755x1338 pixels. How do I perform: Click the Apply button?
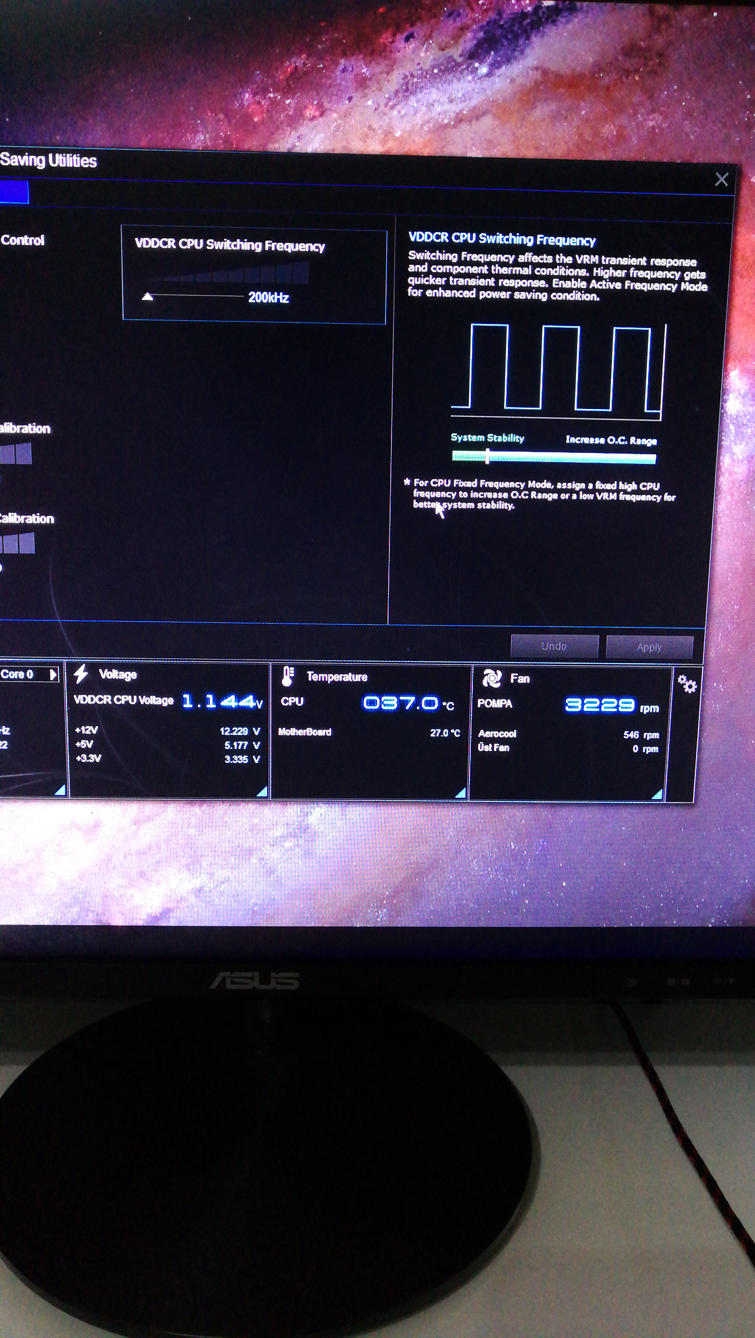coord(649,647)
